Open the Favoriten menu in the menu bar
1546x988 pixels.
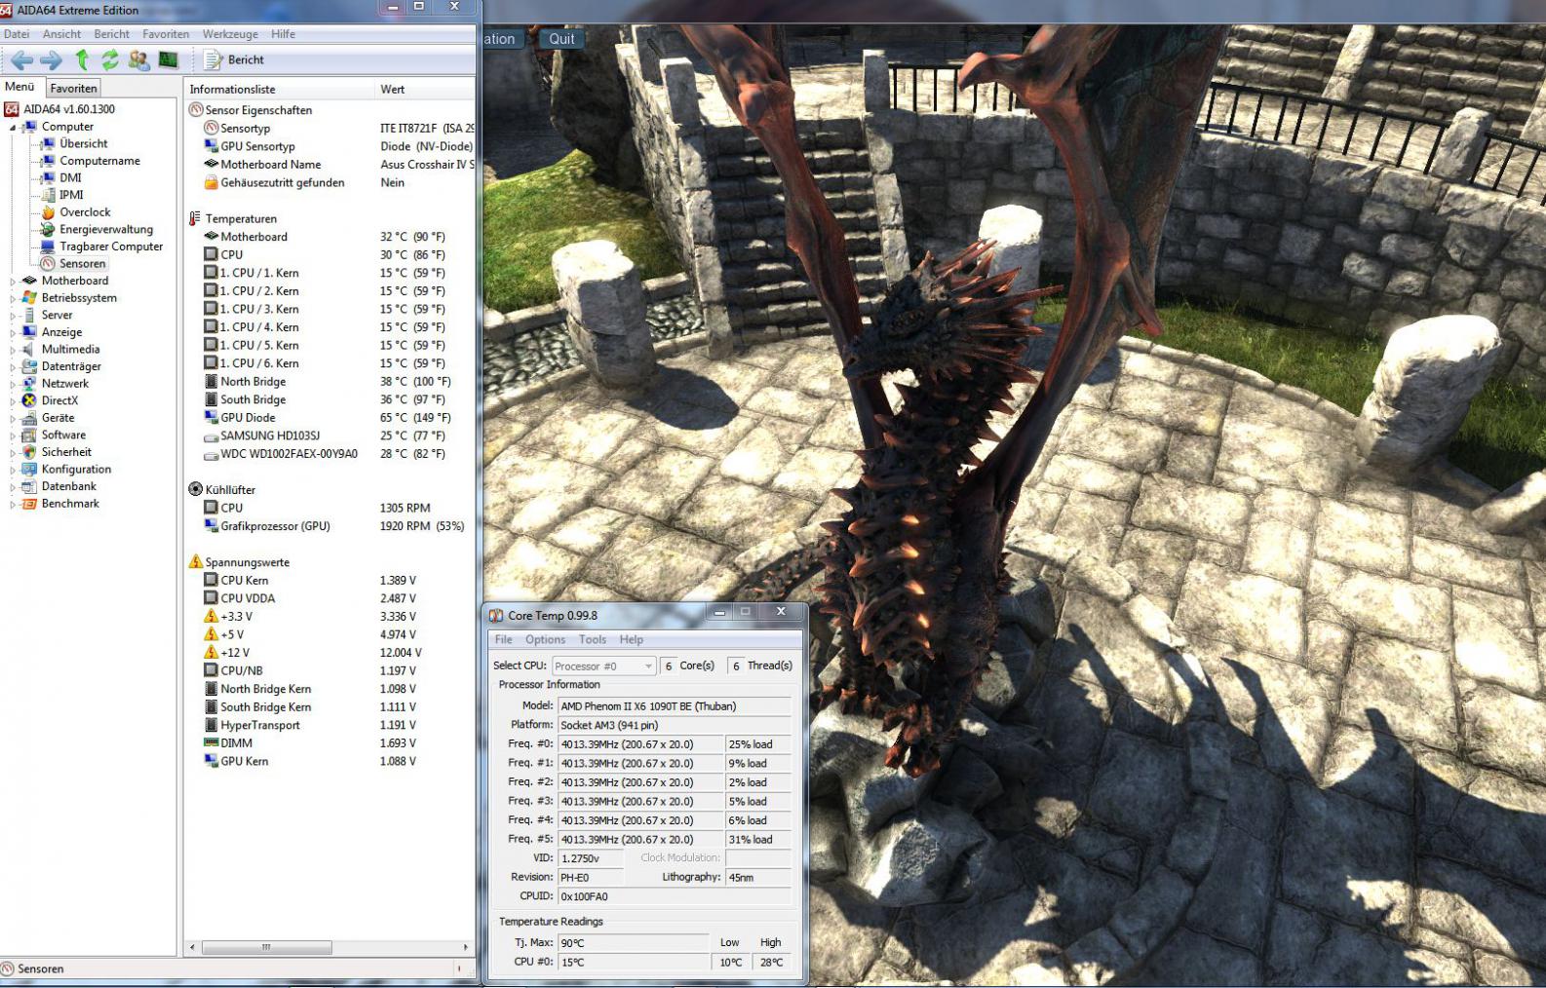click(x=166, y=34)
